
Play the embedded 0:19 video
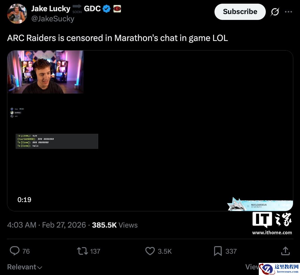[x=150, y=130]
